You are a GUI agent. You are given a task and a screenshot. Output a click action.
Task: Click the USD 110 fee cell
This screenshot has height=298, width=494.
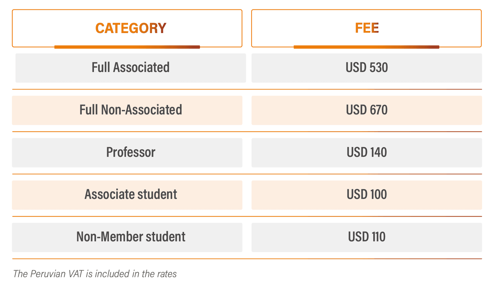tap(367, 237)
